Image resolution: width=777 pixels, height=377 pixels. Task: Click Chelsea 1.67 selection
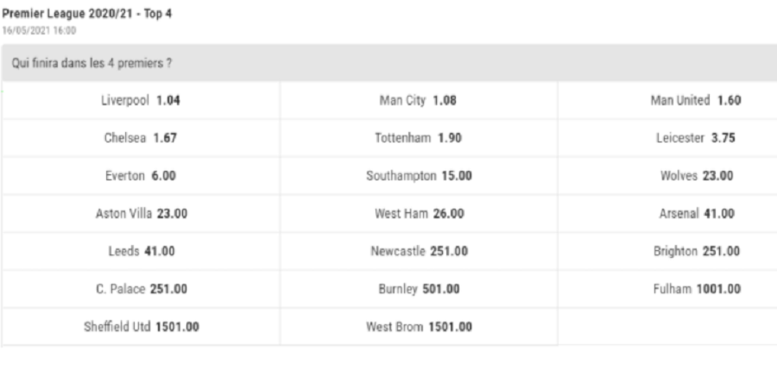(x=142, y=137)
